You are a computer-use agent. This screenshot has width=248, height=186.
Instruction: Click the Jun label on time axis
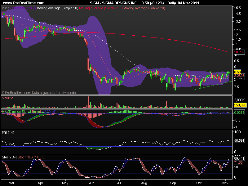click(x=92, y=183)
